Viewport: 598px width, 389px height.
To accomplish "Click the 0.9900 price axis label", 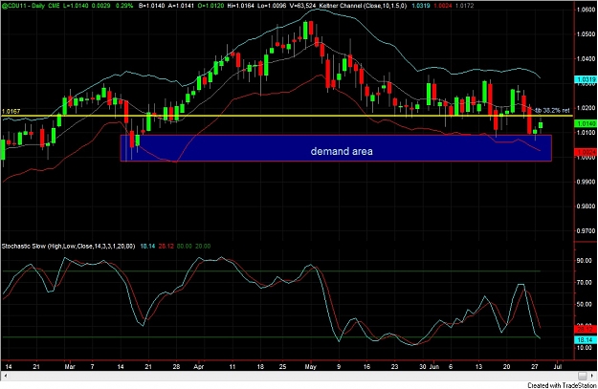I will 586,182.
